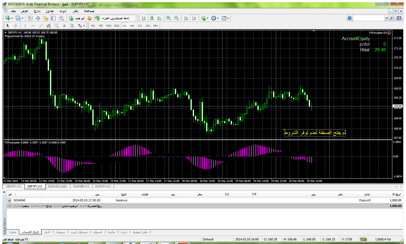The height and width of the screenshot is (244, 406).
Task: Close the terminal panel with the X
Action: (x=4, y=192)
